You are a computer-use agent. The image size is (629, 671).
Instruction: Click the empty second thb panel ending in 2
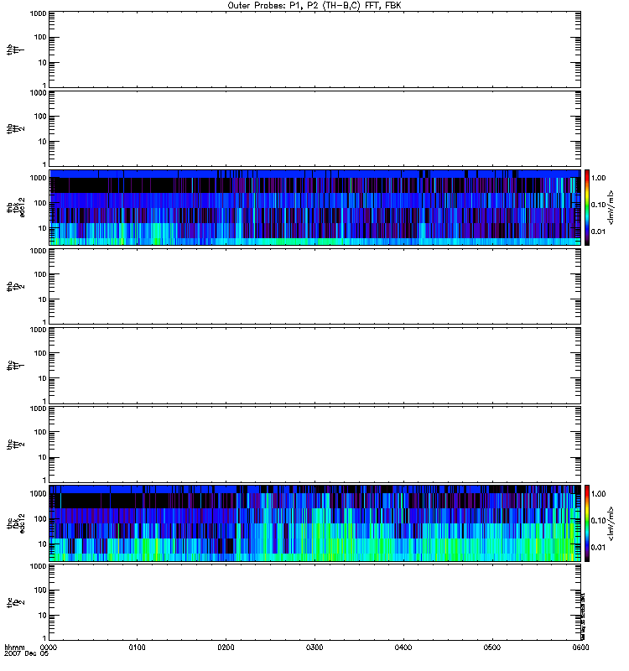coord(315,129)
